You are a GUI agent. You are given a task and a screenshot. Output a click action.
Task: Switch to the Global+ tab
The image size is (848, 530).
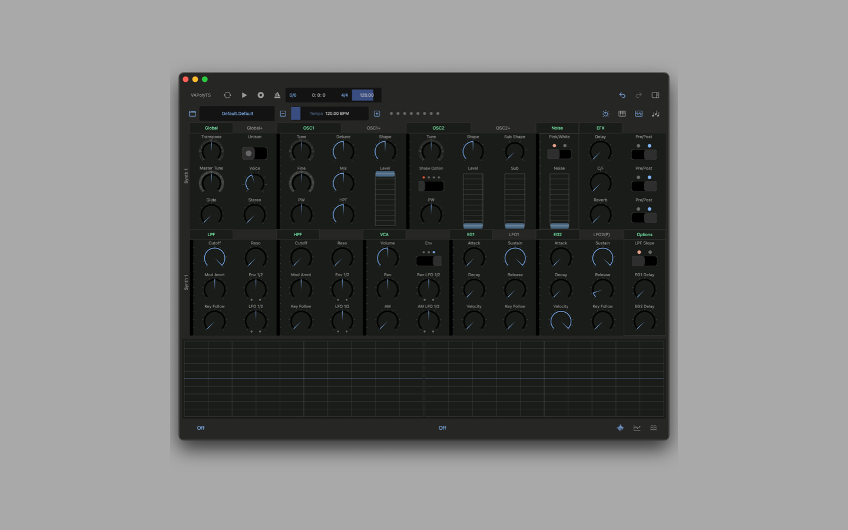pos(254,128)
